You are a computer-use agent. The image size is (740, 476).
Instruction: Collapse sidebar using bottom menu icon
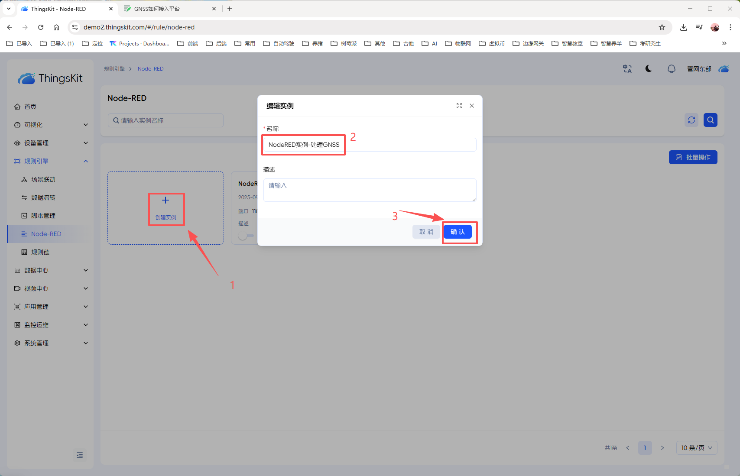click(x=80, y=455)
